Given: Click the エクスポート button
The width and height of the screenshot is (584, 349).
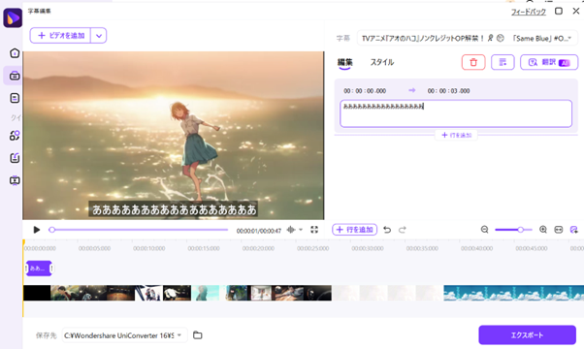Looking at the screenshot, I should pyautogui.click(x=527, y=334).
